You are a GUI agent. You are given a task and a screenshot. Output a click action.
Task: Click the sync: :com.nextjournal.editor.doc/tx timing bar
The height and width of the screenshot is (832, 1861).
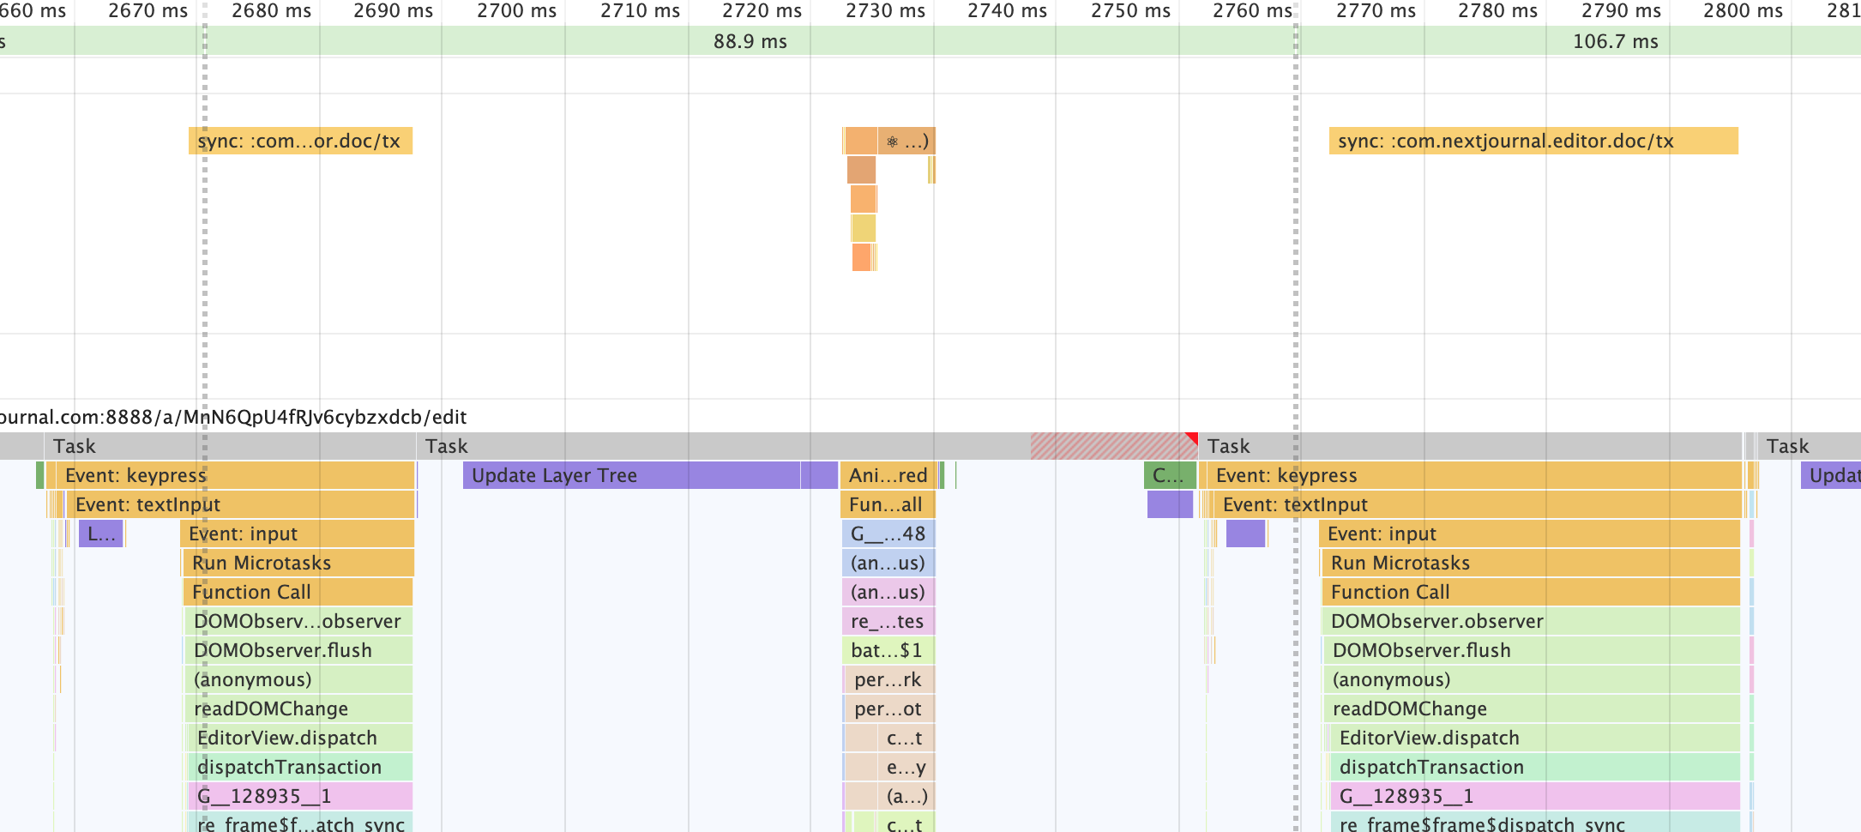click(x=1533, y=141)
